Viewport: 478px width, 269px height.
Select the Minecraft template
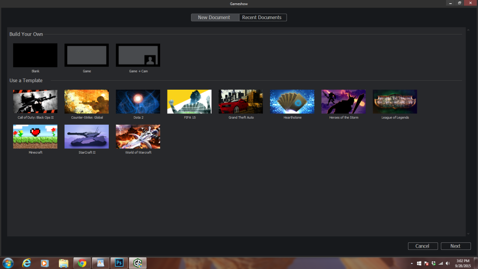35,137
